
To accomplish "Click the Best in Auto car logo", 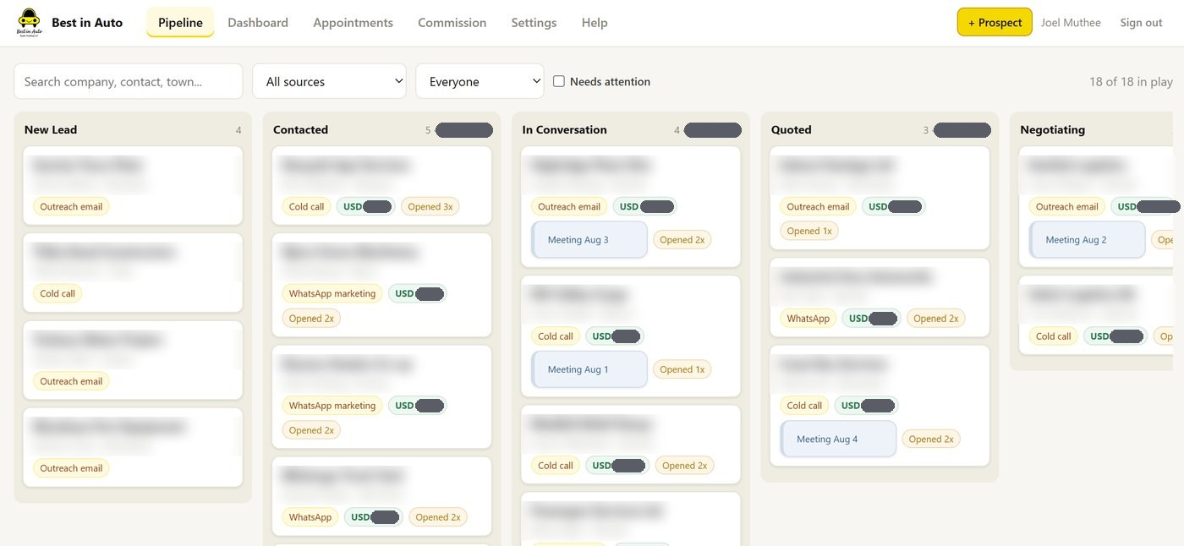I will click(29, 23).
